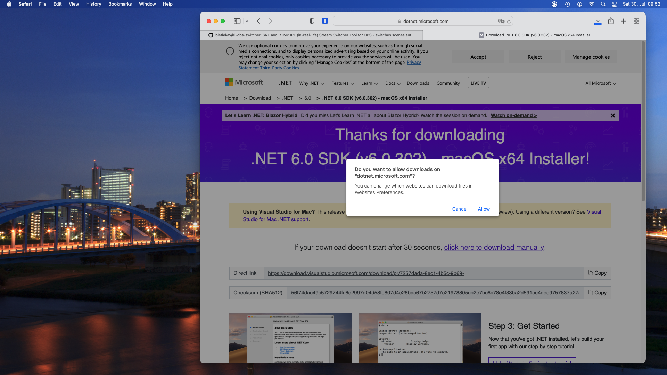667x375 pixels.
Task: Open the Direct link download URL
Action: point(366,273)
